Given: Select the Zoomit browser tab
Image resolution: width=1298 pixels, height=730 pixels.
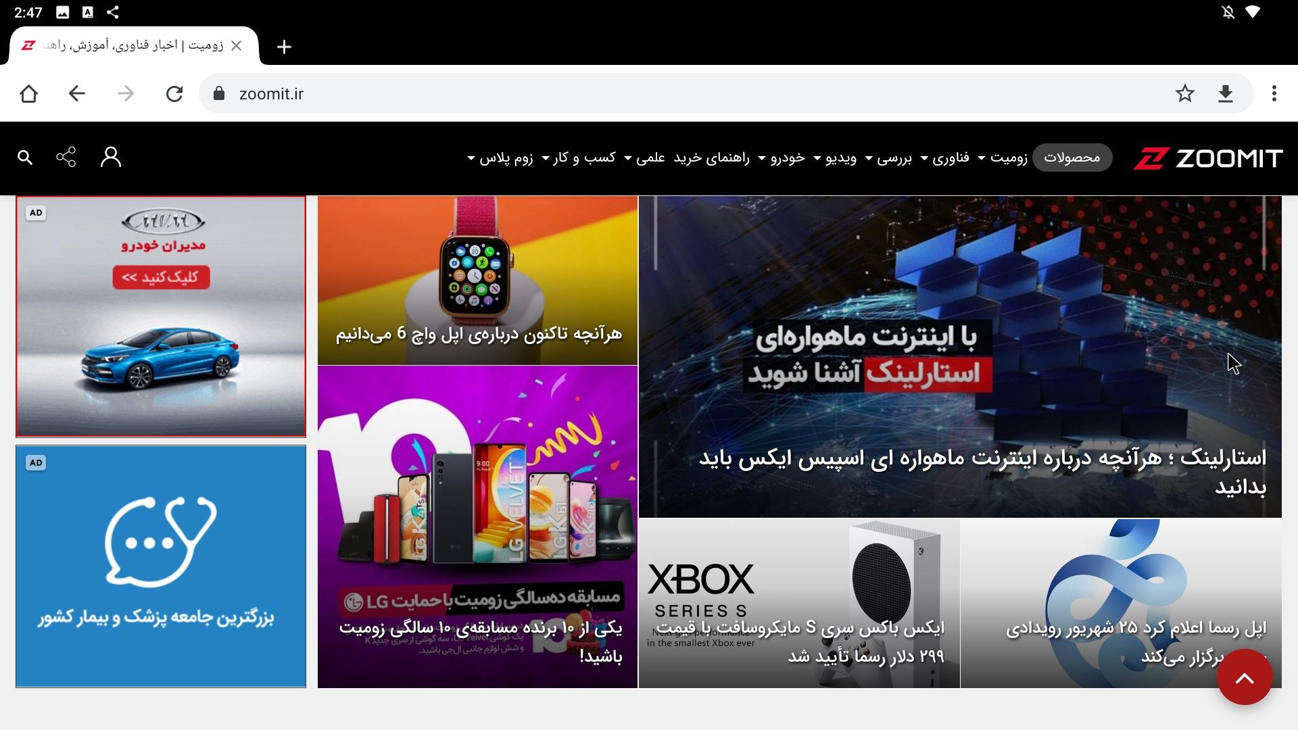Looking at the screenshot, I should pyautogui.click(x=133, y=45).
